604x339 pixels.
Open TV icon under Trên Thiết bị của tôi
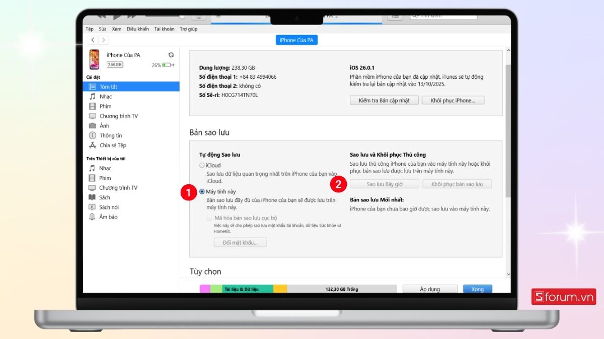pyautogui.click(x=92, y=188)
